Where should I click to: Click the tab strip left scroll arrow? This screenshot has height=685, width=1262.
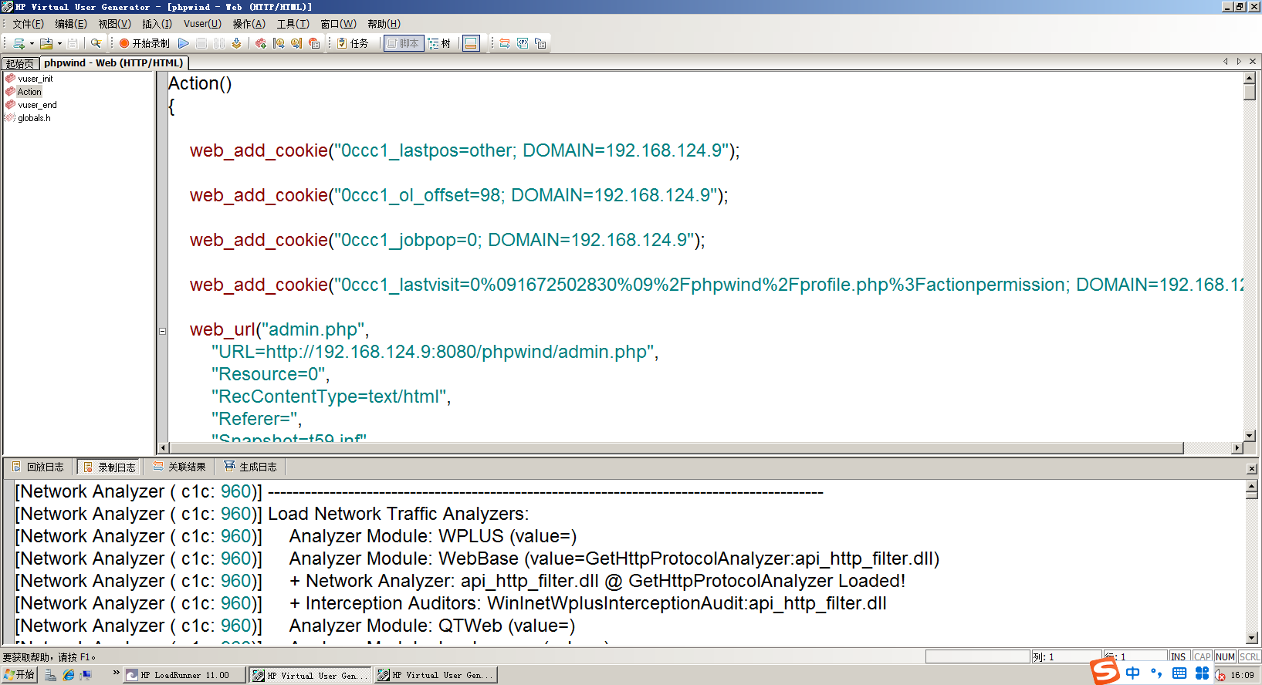(x=1226, y=62)
